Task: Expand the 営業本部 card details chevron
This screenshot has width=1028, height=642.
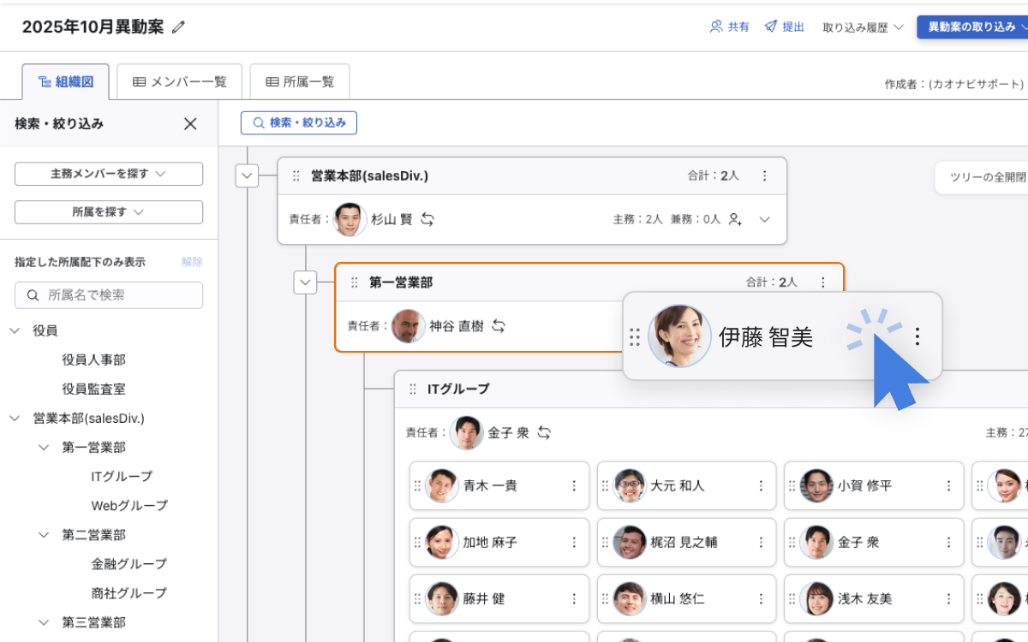Action: (x=765, y=219)
